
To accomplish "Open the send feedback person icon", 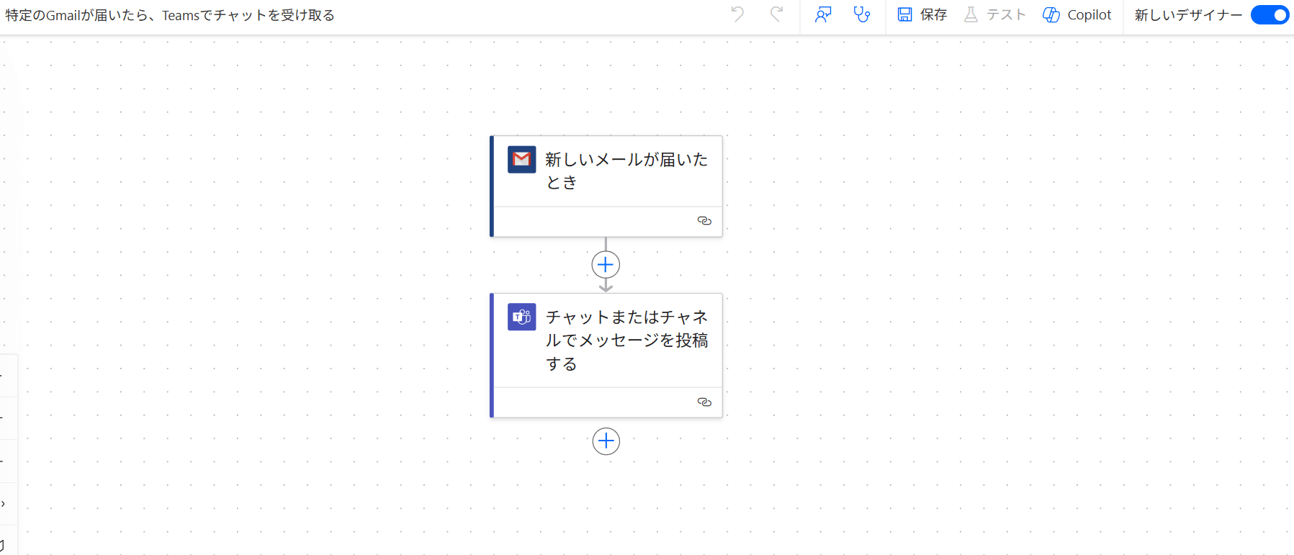I will click(x=823, y=14).
